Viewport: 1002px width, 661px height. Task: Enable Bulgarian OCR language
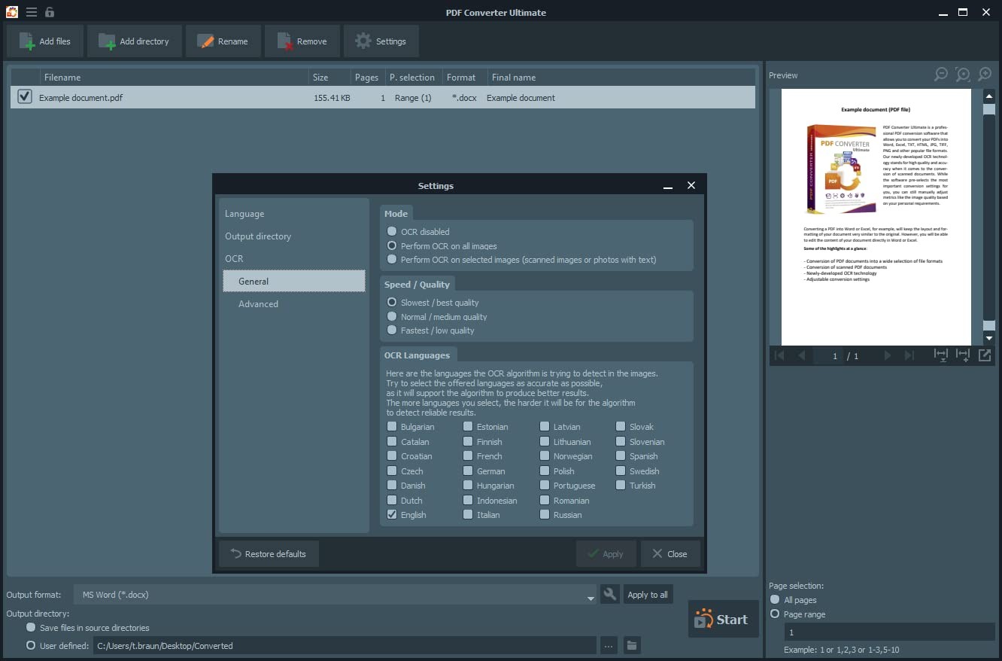[392, 426]
